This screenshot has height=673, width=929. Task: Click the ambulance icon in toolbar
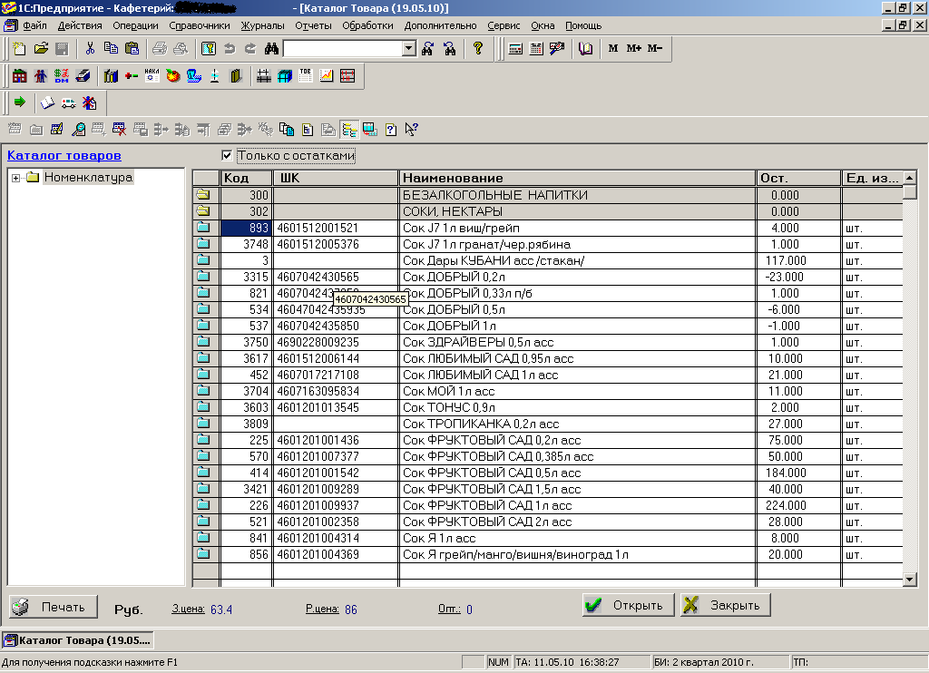(67, 102)
